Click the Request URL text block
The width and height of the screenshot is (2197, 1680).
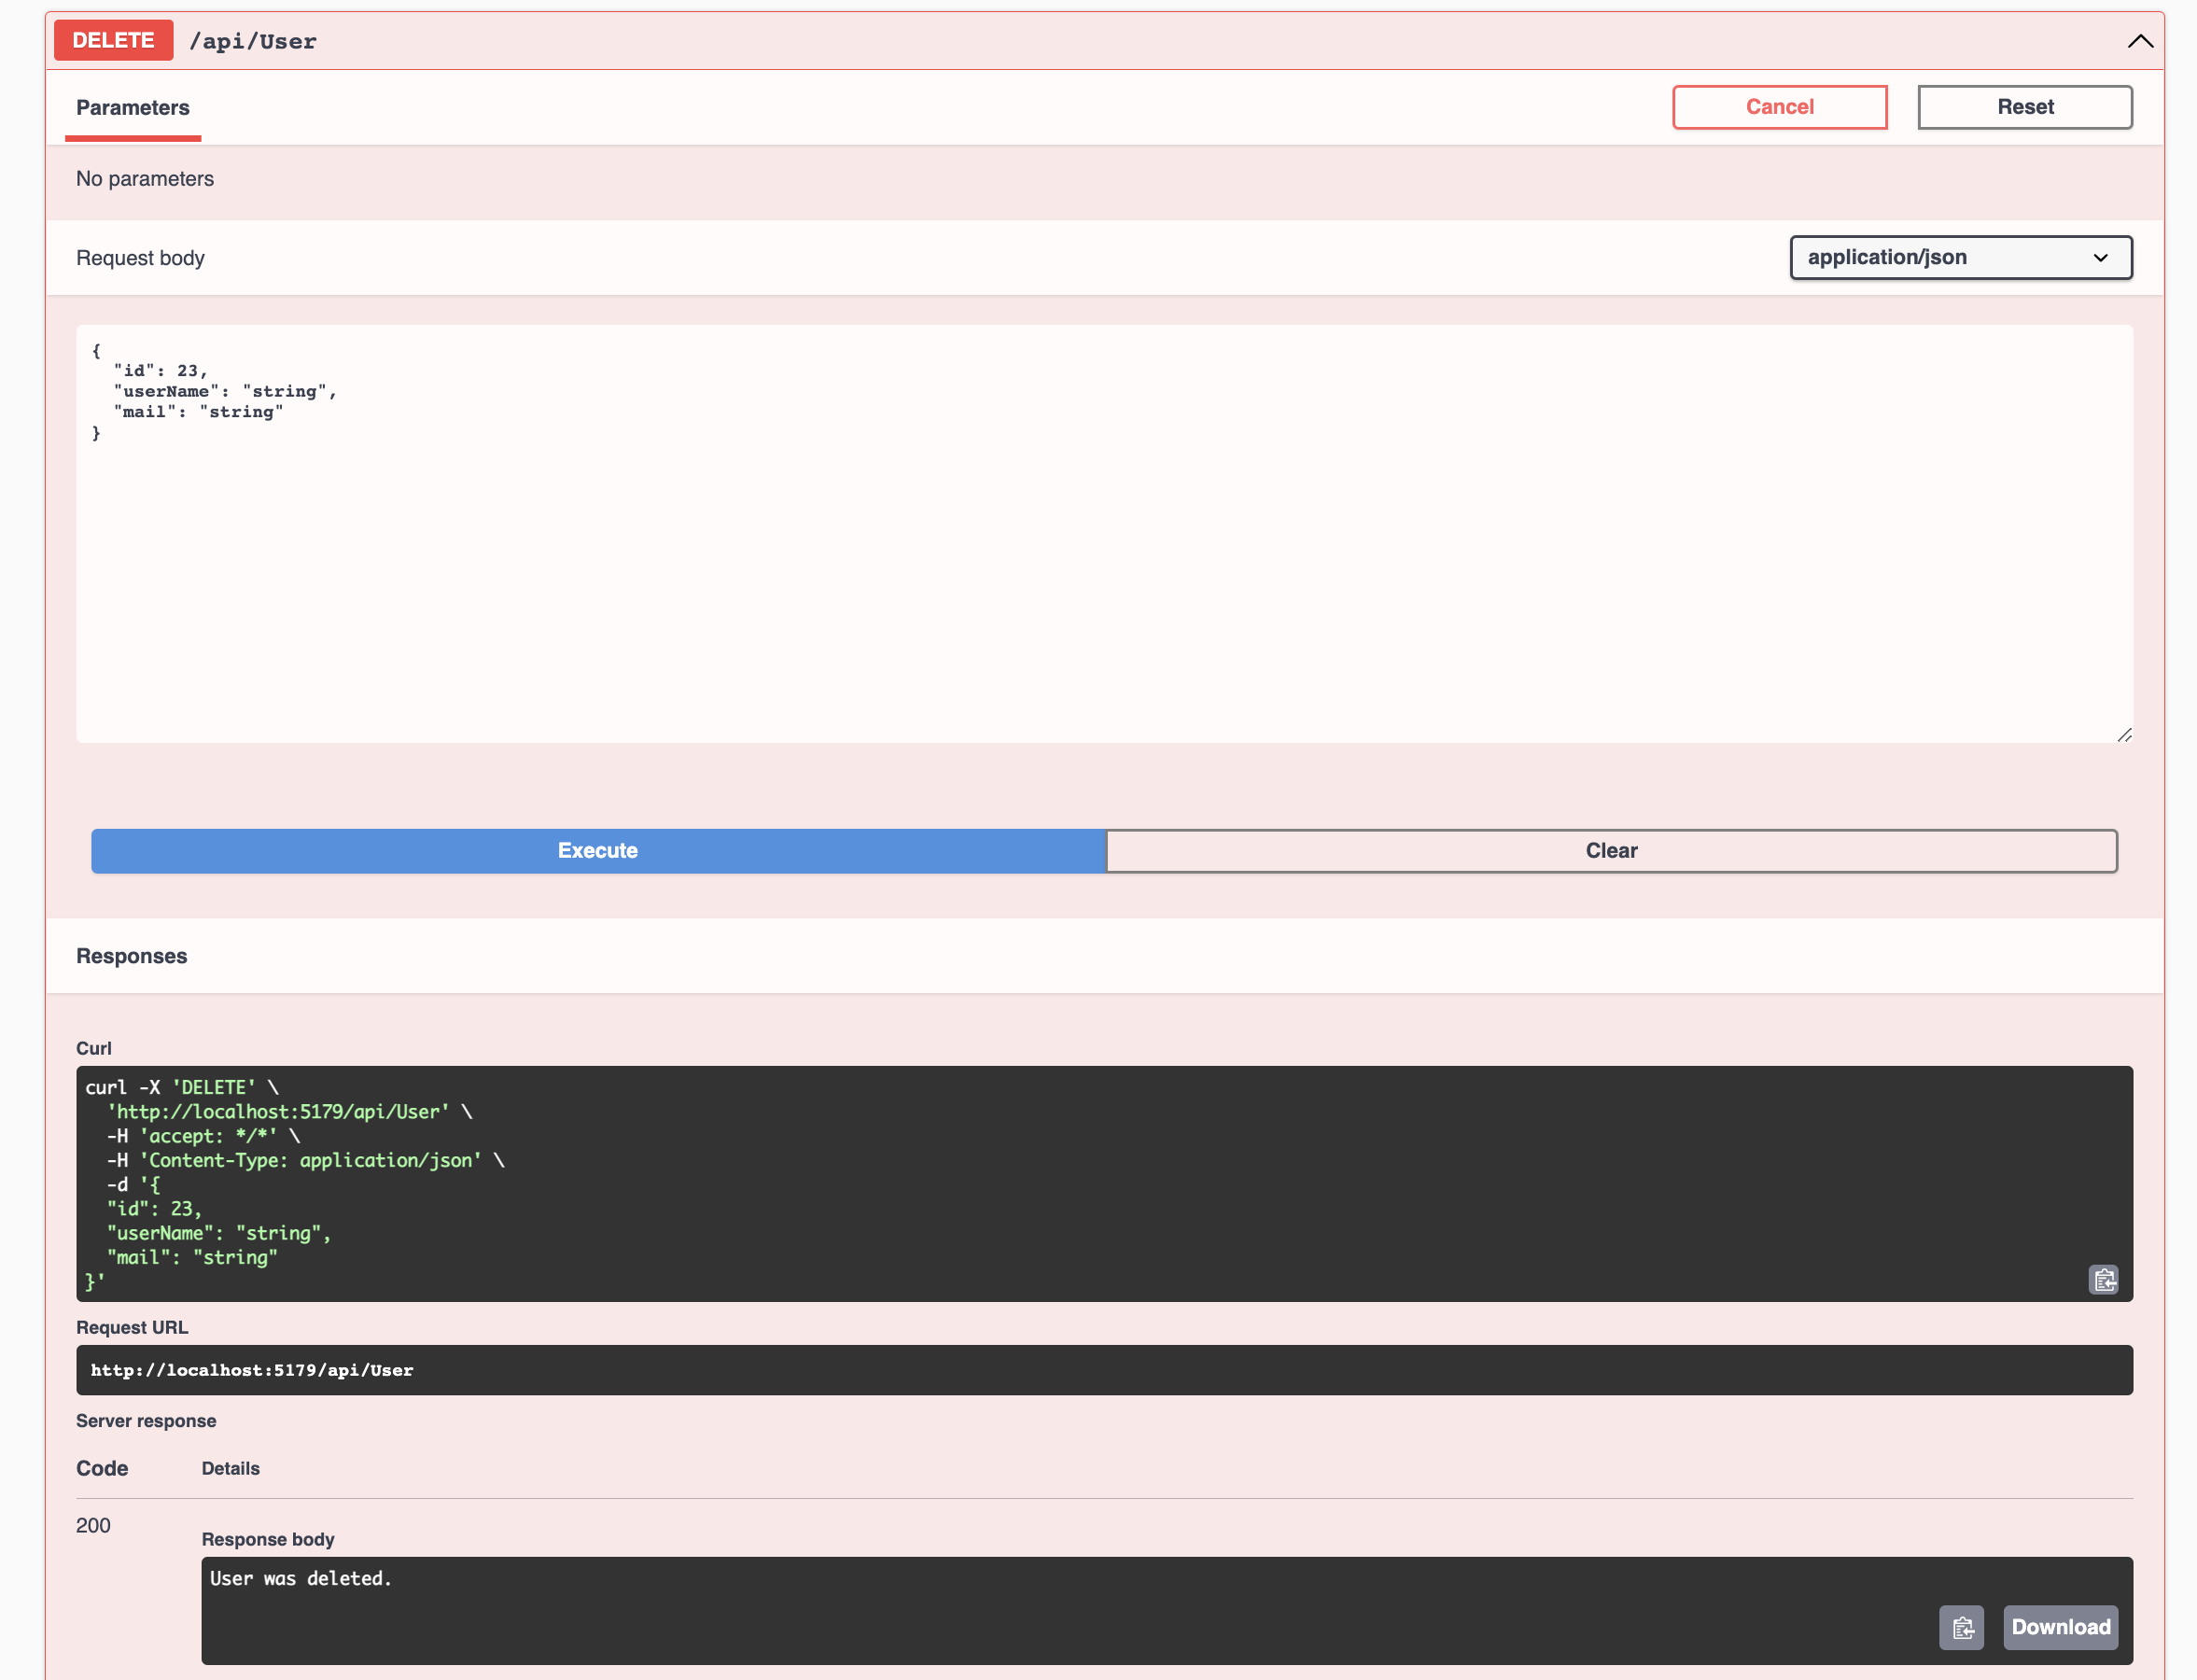252,1370
